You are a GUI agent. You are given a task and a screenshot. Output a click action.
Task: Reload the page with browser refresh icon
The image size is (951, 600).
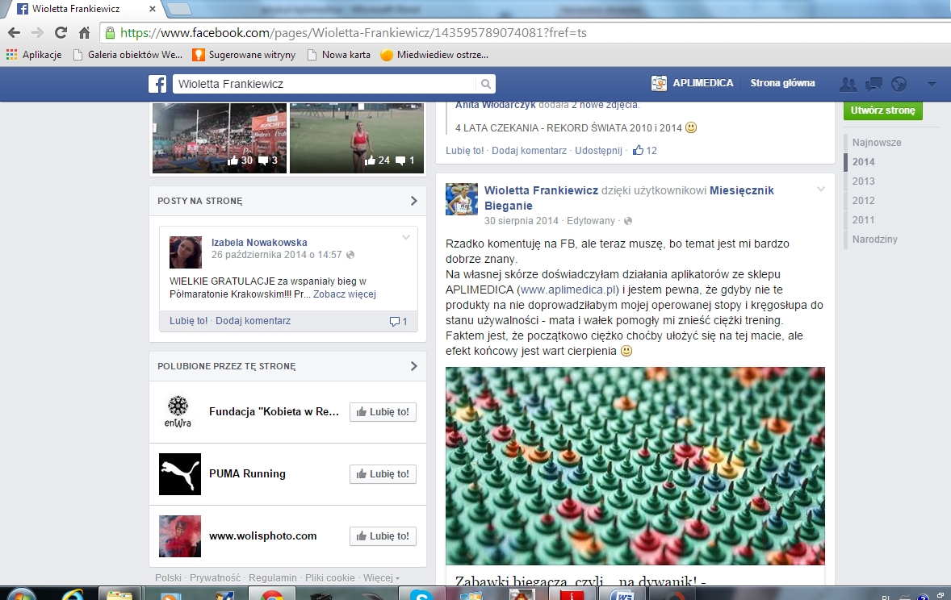61,33
